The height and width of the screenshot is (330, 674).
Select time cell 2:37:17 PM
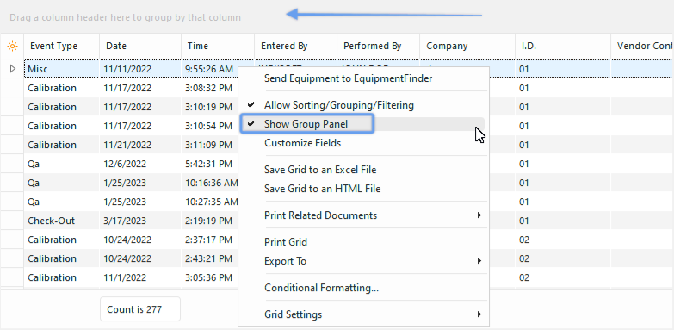point(210,240)
